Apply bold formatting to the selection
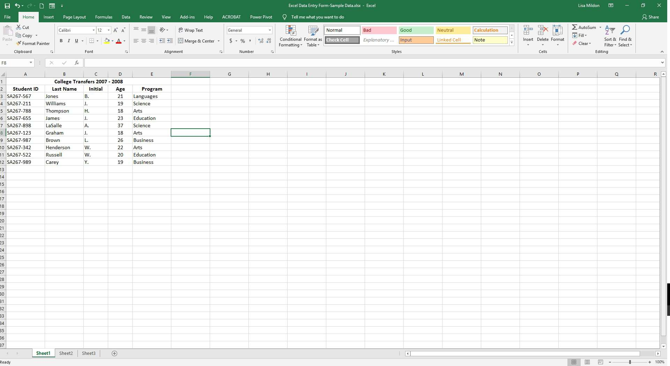Image resolution: width=670 pixels, height=366 pixels. [x=61, y=41]
